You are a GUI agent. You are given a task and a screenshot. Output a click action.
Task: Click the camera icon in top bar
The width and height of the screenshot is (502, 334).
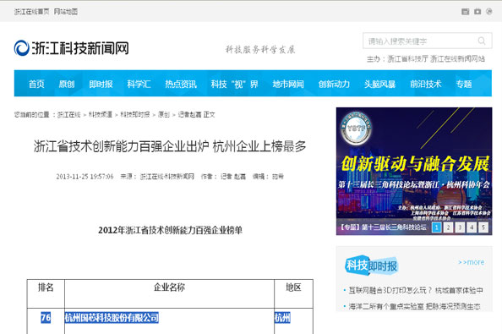click(477, 12)
